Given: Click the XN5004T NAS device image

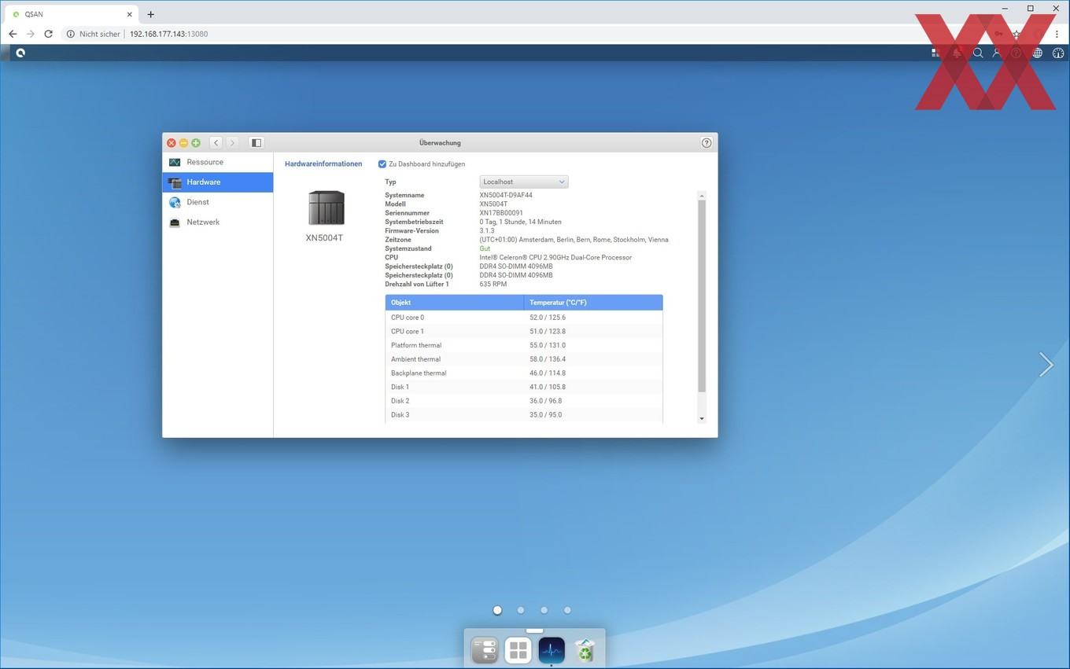Looking at the screenshot, I should [326, 208].
